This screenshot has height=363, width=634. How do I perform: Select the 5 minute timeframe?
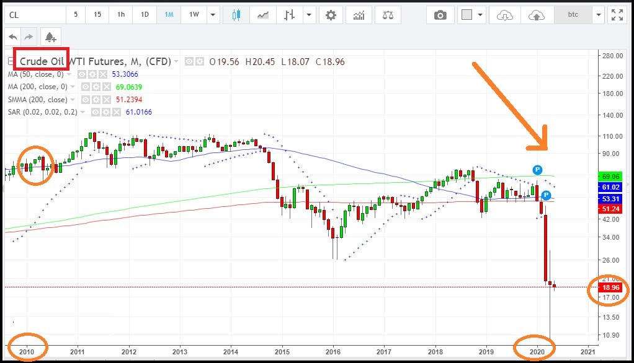tap(76, 14)
